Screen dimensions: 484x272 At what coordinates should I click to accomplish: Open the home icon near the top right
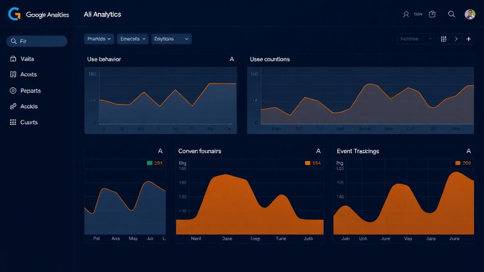tap(432, 13)
